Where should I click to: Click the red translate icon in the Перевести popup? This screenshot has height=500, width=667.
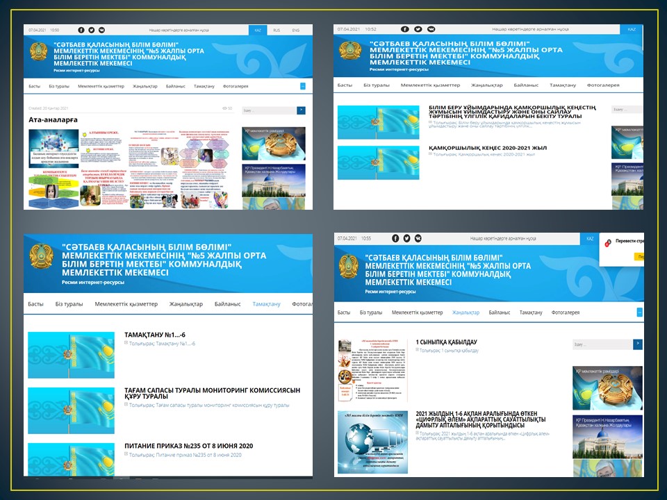pyautogui.click(x=608, y=243)
